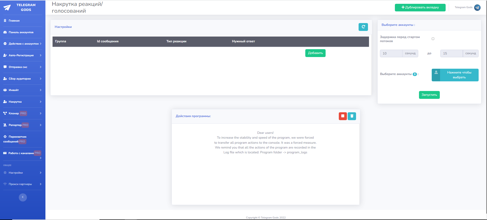The image size is (487, 220).
Task: Click the Репортер PRO badge
Action: tap(25, 125)
